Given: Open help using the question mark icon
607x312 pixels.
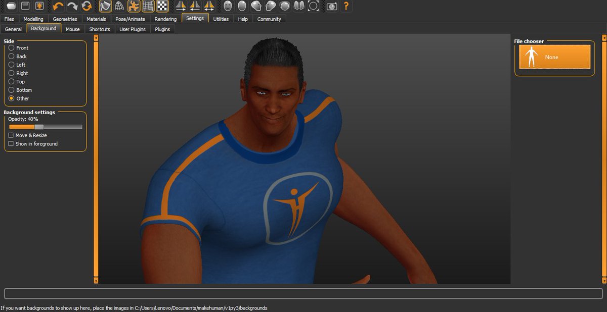Looking at the screenshot, I should [x=345, y=7].
